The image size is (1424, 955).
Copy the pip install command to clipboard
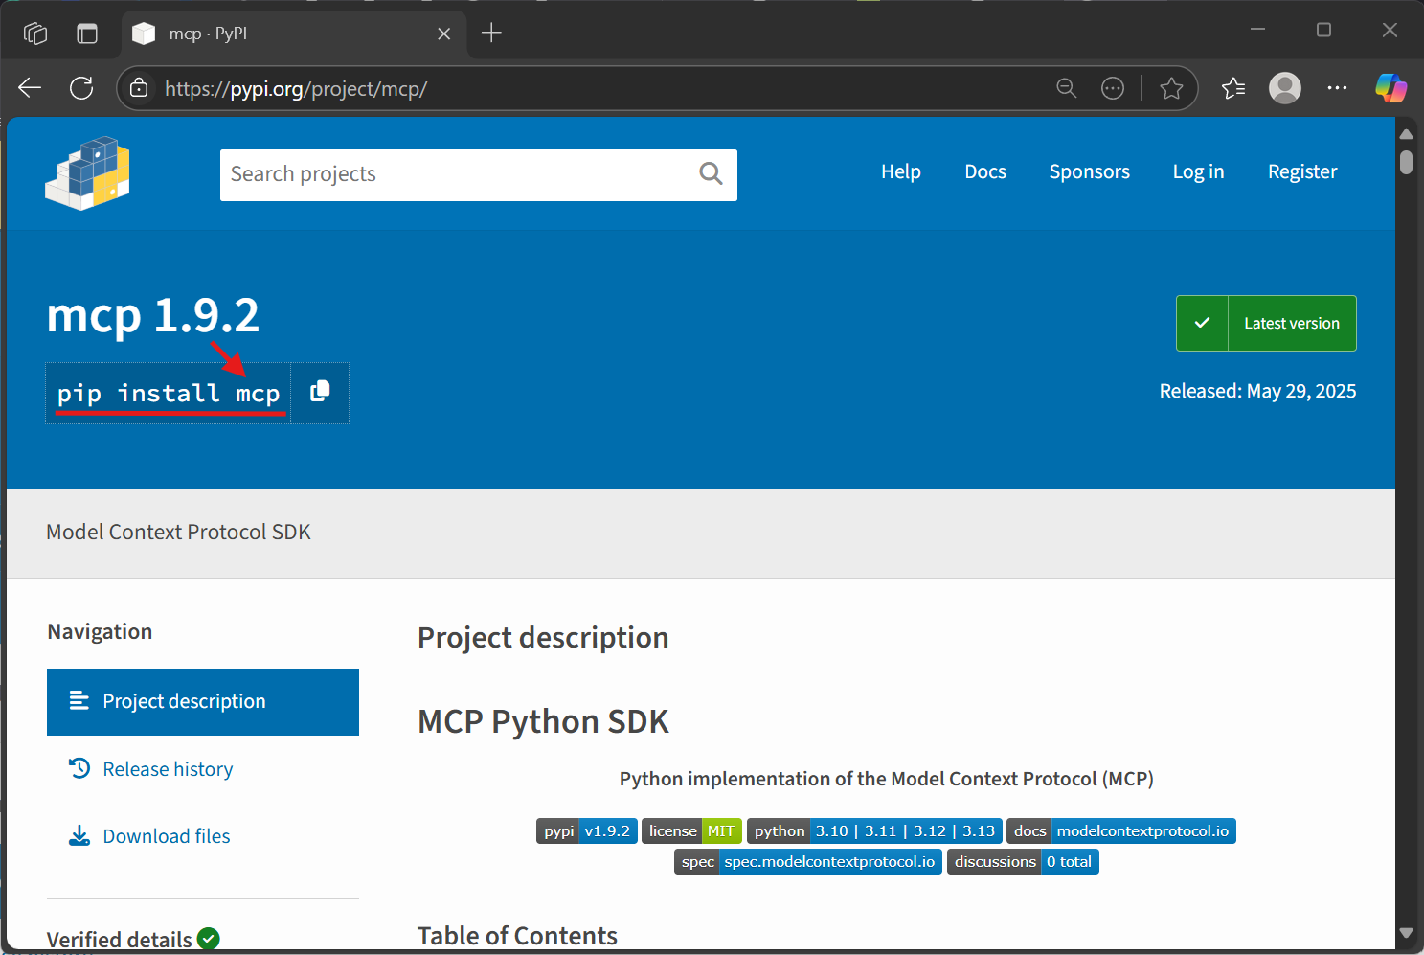pos(320,392)
